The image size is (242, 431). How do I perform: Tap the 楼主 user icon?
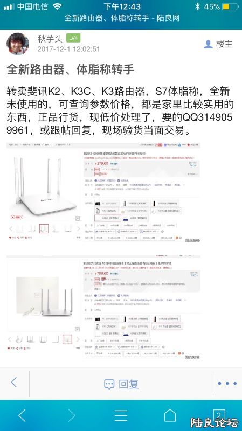coord(208,44)
